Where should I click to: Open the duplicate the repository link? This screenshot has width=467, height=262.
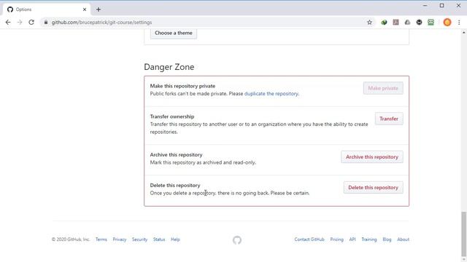[x=271, y=94]
